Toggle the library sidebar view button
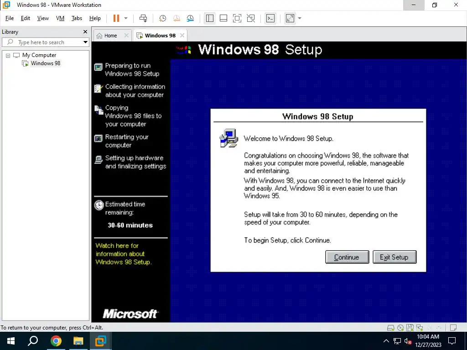This screenshot has height=350, width=467. click(x=210, y=18)
